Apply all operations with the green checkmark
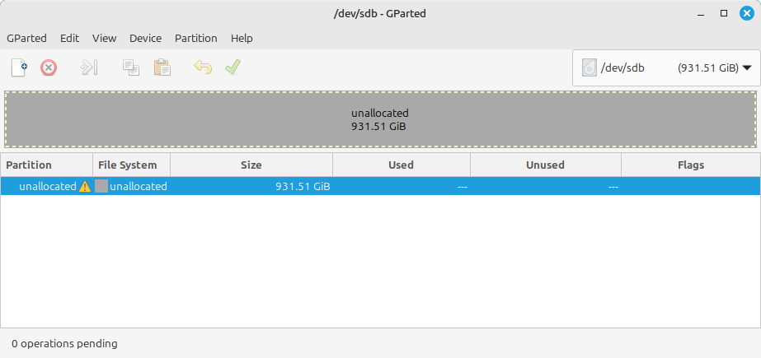Image resolution: width=761 pixels, height=358 pixels. 233,67
